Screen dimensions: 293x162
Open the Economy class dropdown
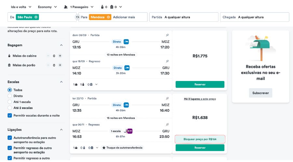click(47, 7)
